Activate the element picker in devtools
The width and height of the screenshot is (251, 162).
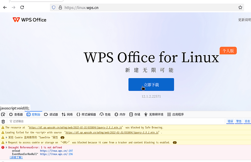tap(3, 114)
